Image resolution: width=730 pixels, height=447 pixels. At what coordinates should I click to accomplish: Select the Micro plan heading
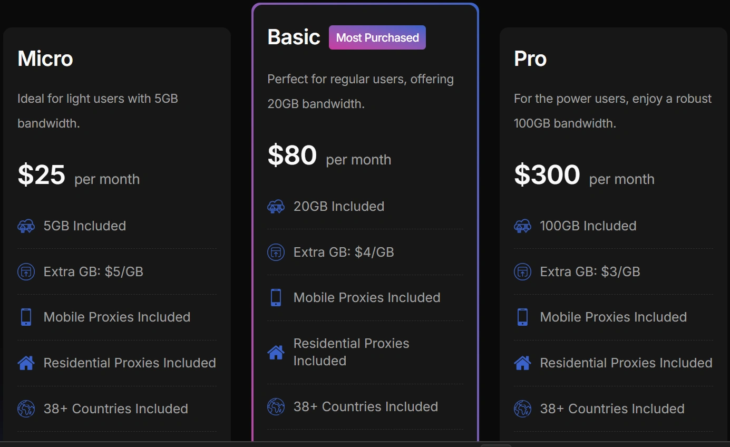[45, 59]
